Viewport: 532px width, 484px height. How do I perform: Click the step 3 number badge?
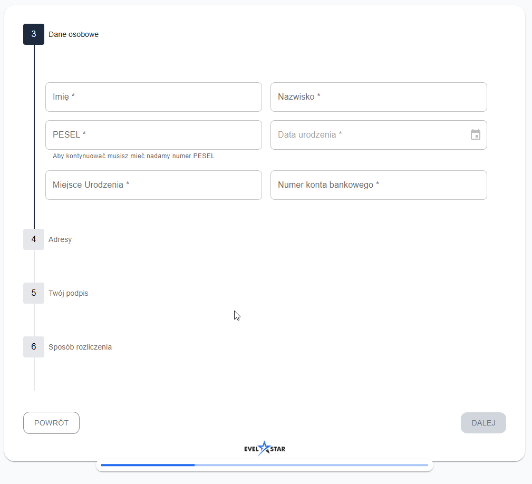point(34,34)
